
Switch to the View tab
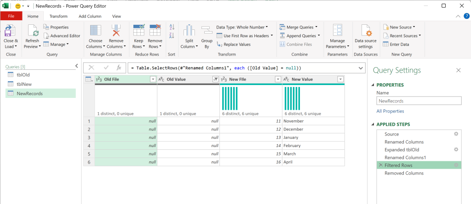pyautogui.click(x=116, y=16)
